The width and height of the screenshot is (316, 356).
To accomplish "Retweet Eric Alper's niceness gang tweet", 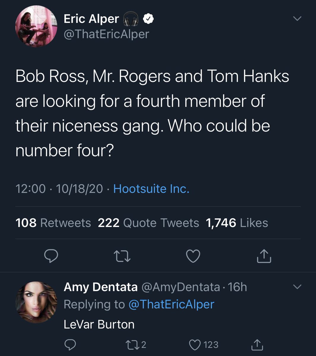I will (123, 256).
